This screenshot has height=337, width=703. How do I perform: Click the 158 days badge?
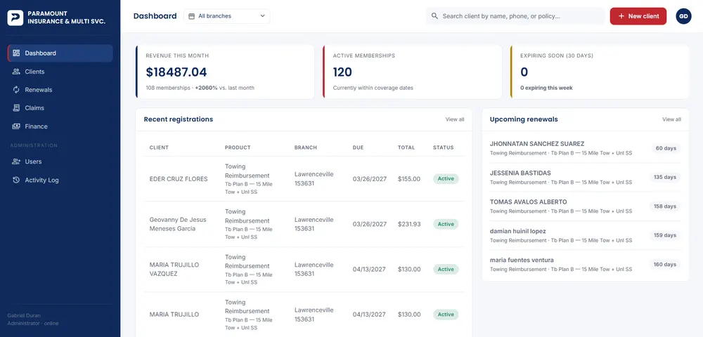(665, 206)
